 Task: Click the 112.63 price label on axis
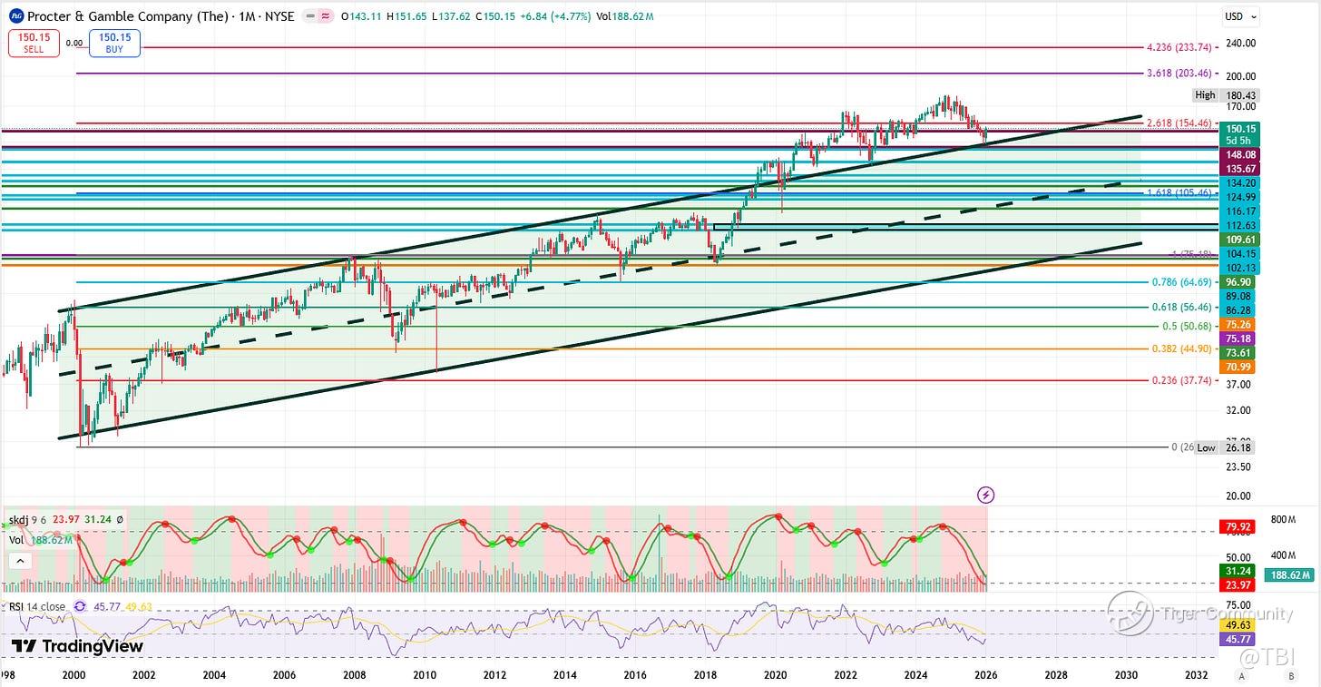1240,225
